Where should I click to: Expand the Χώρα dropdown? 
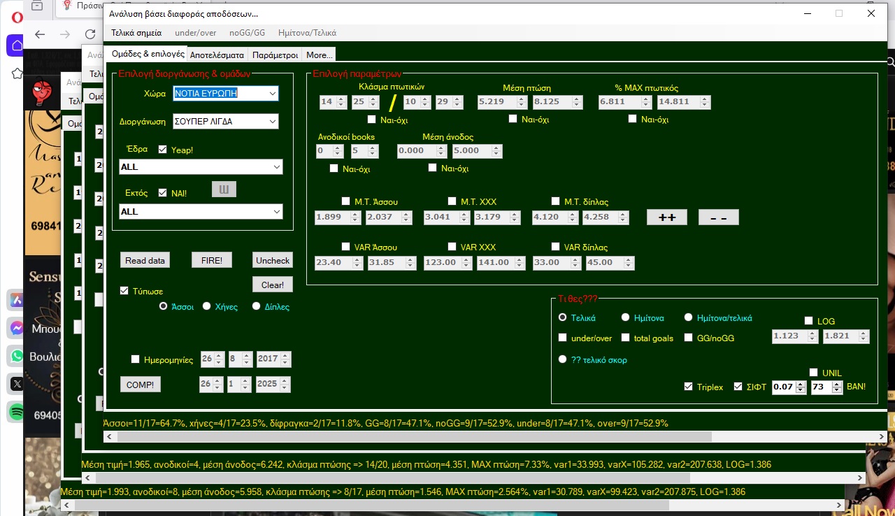click(x=272, y=94)
